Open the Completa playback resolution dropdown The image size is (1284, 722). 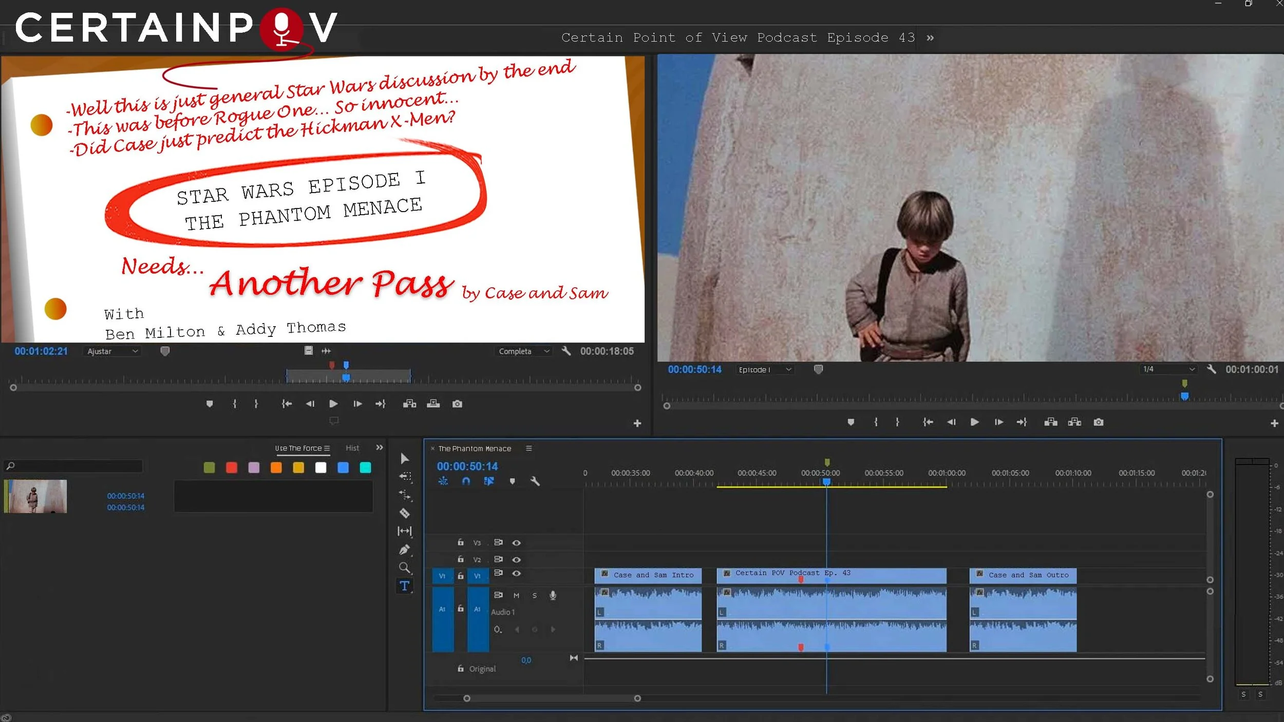[523, 351]
